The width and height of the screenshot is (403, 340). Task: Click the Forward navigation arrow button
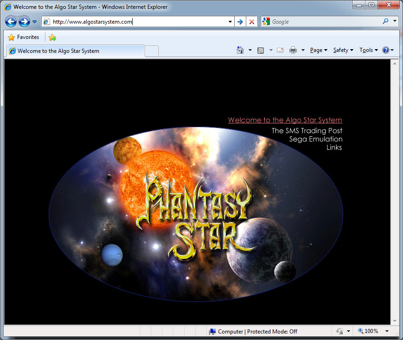click(x=24, y=21)
